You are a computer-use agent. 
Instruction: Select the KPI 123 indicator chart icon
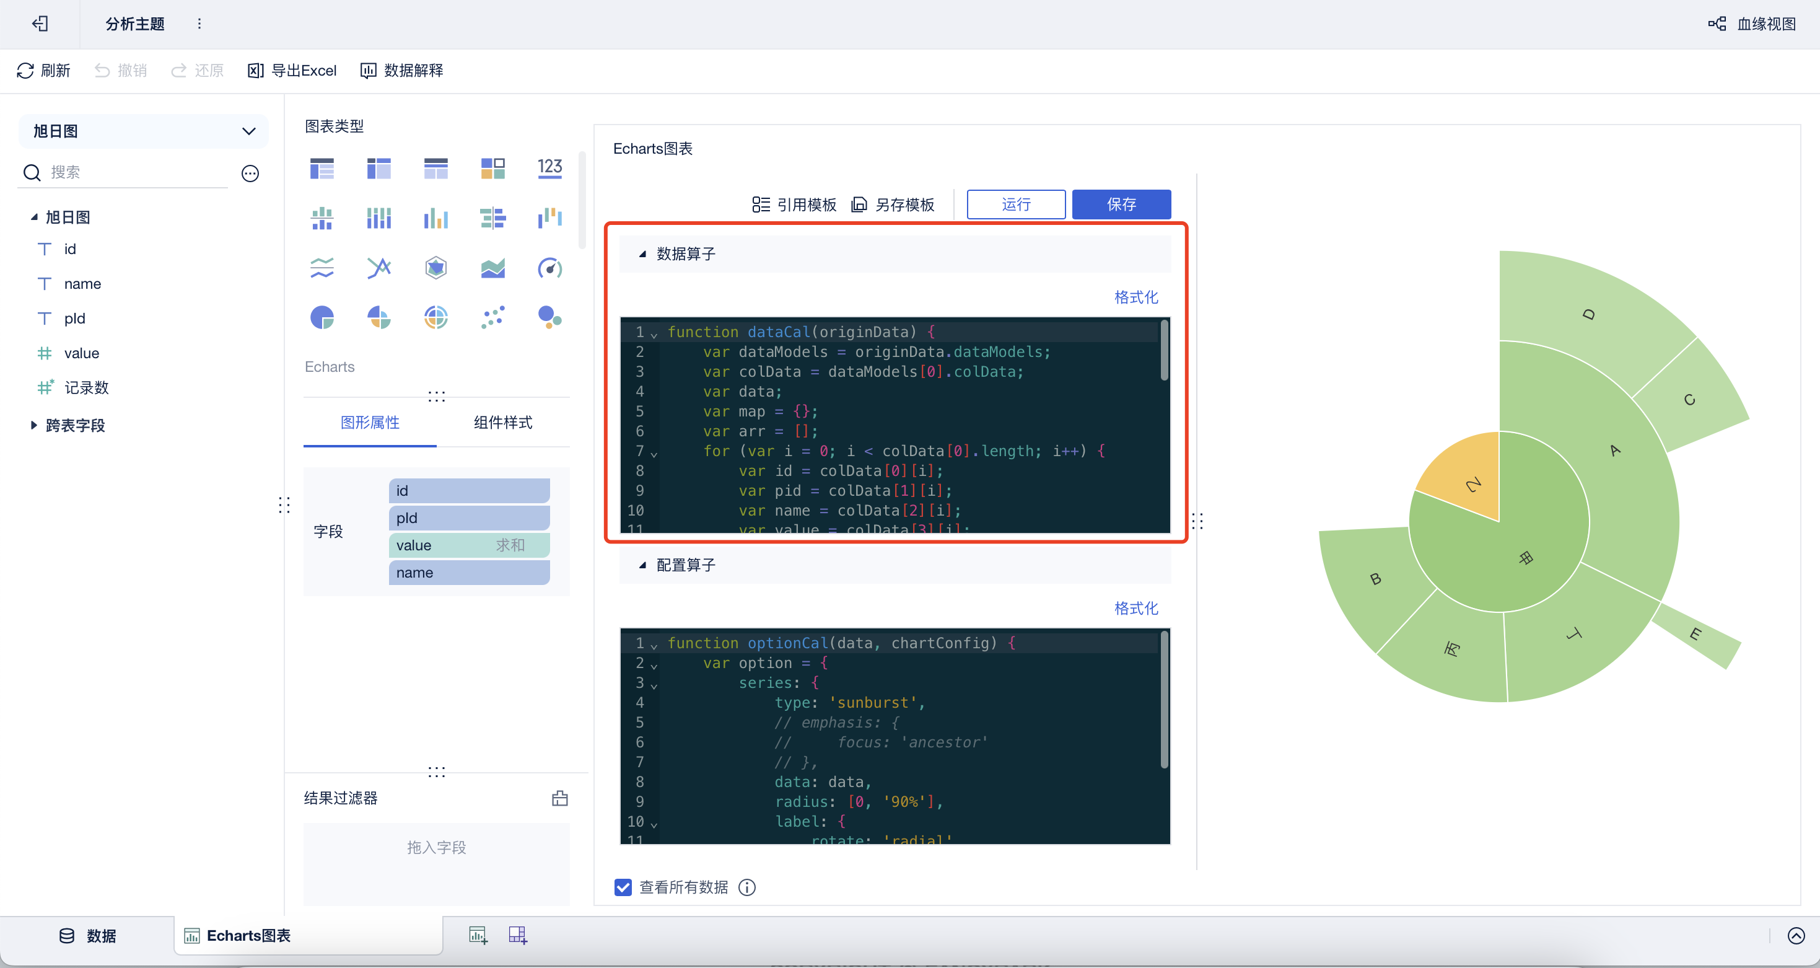pyautogui.click(x=549, y=168)
